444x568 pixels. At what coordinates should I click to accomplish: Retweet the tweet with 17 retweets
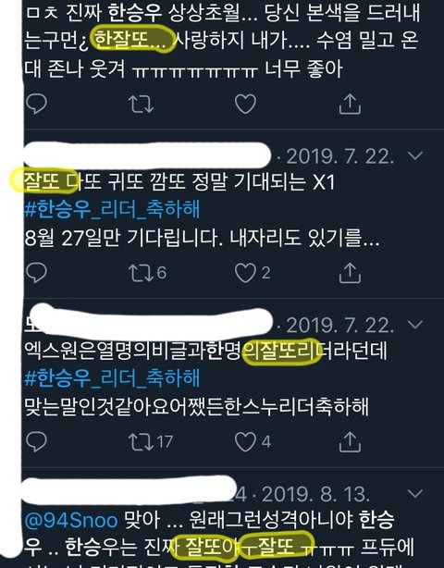coord(150,441)
